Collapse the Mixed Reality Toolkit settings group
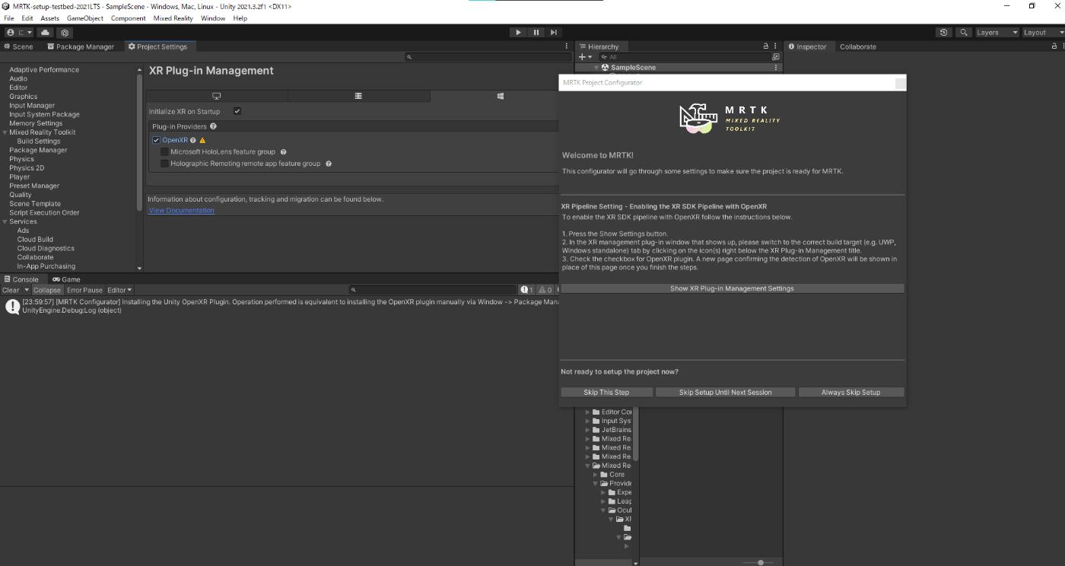 (5, 132)
